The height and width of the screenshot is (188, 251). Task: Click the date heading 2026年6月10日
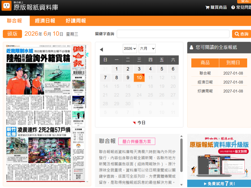(x=44, y=34)
